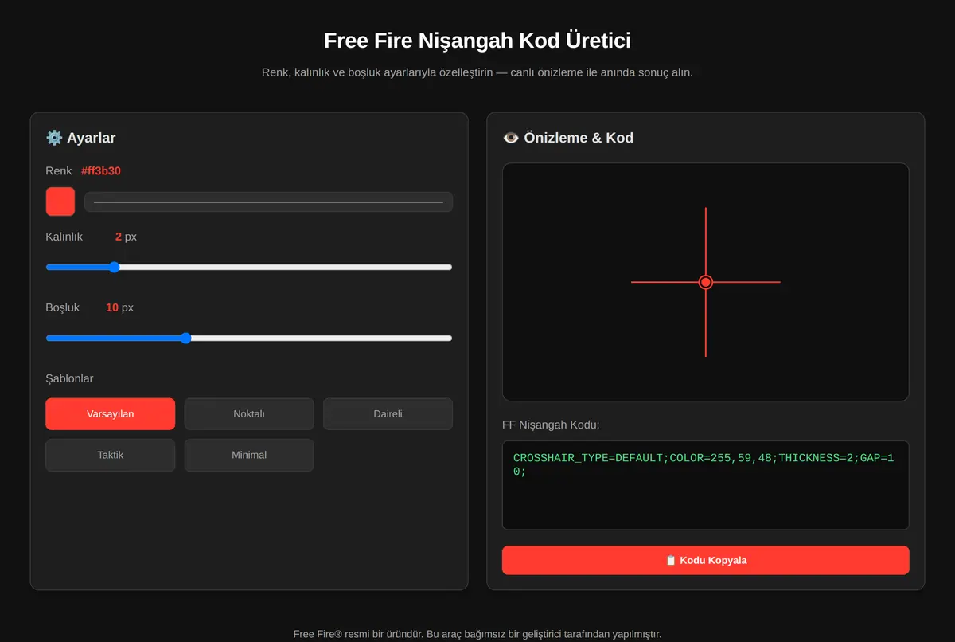Screen dimensions: 955x642
Task: Adjust the Boşluk gap slider
Action: point(249,338)
